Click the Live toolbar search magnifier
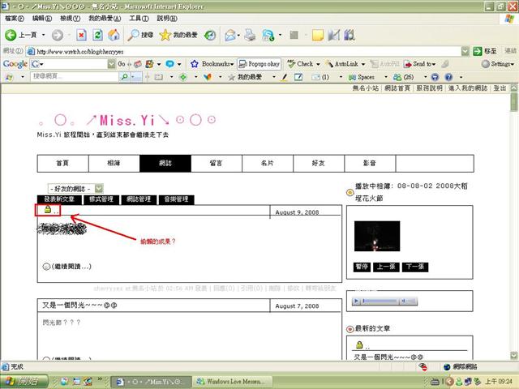The height and width of the screenshot is (389, 519). coord(125,77)
